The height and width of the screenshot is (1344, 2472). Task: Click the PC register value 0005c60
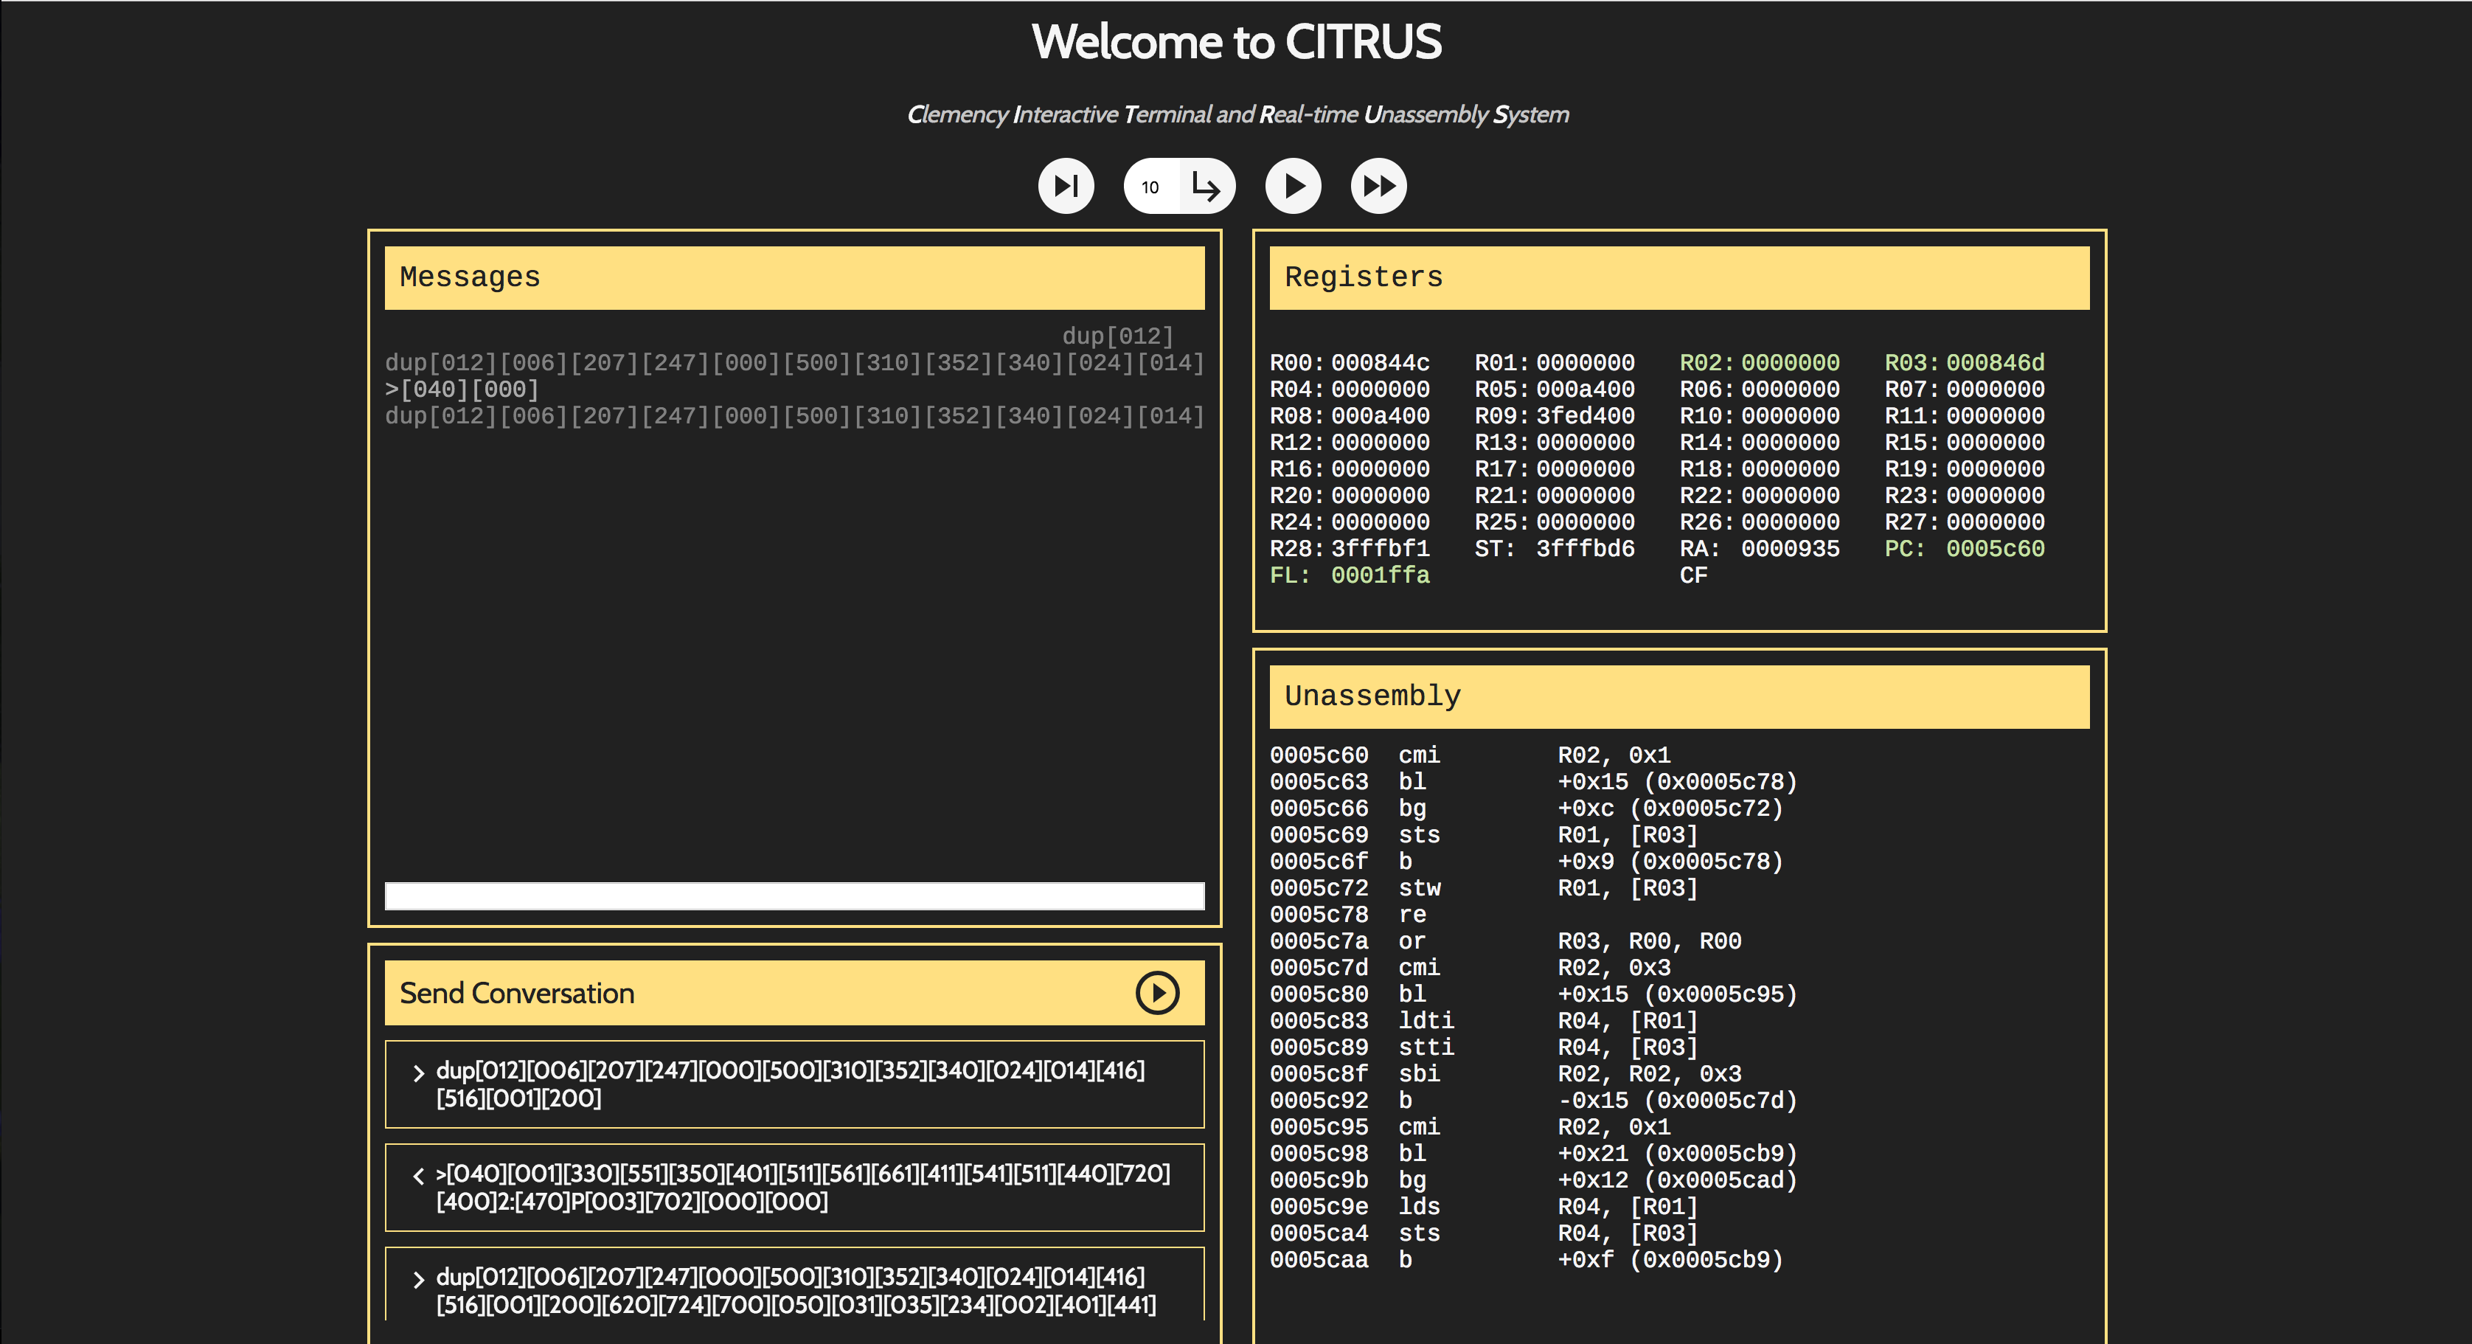pos(1995,548)
